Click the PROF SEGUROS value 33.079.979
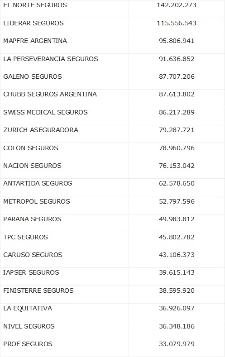 pyautogui.click(x=177, y=344)
